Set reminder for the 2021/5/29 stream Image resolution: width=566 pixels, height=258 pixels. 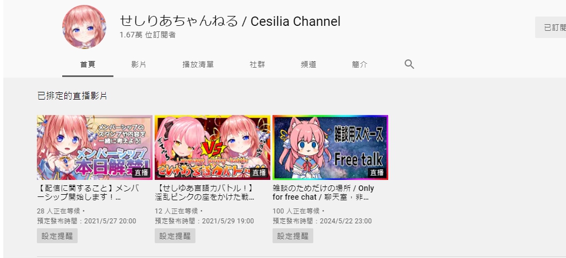[x=175, y=236]
